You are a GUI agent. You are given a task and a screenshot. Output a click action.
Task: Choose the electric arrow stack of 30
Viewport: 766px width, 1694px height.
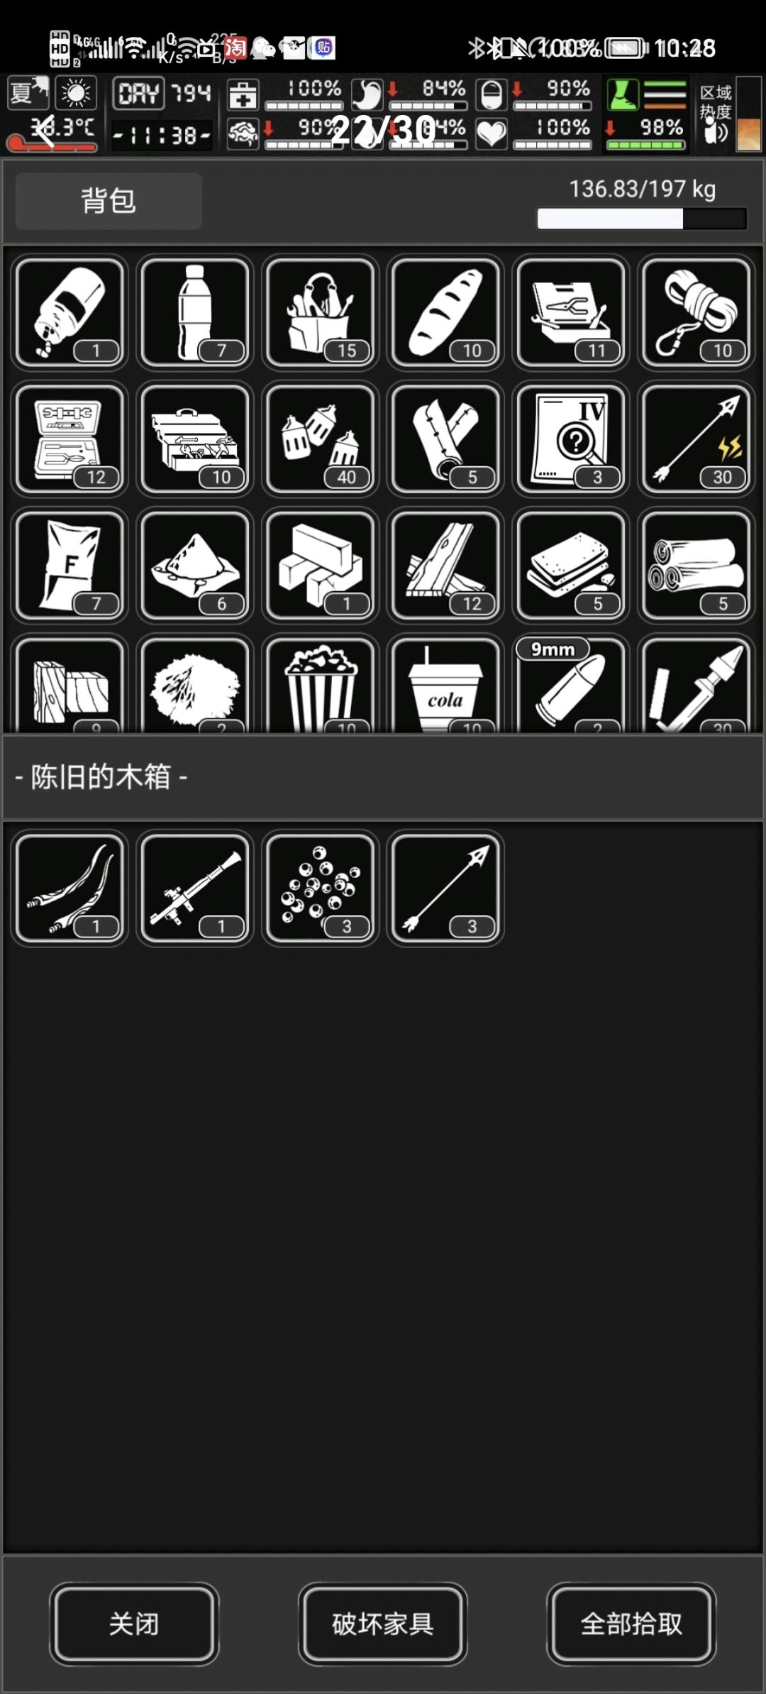pos(696,439)
